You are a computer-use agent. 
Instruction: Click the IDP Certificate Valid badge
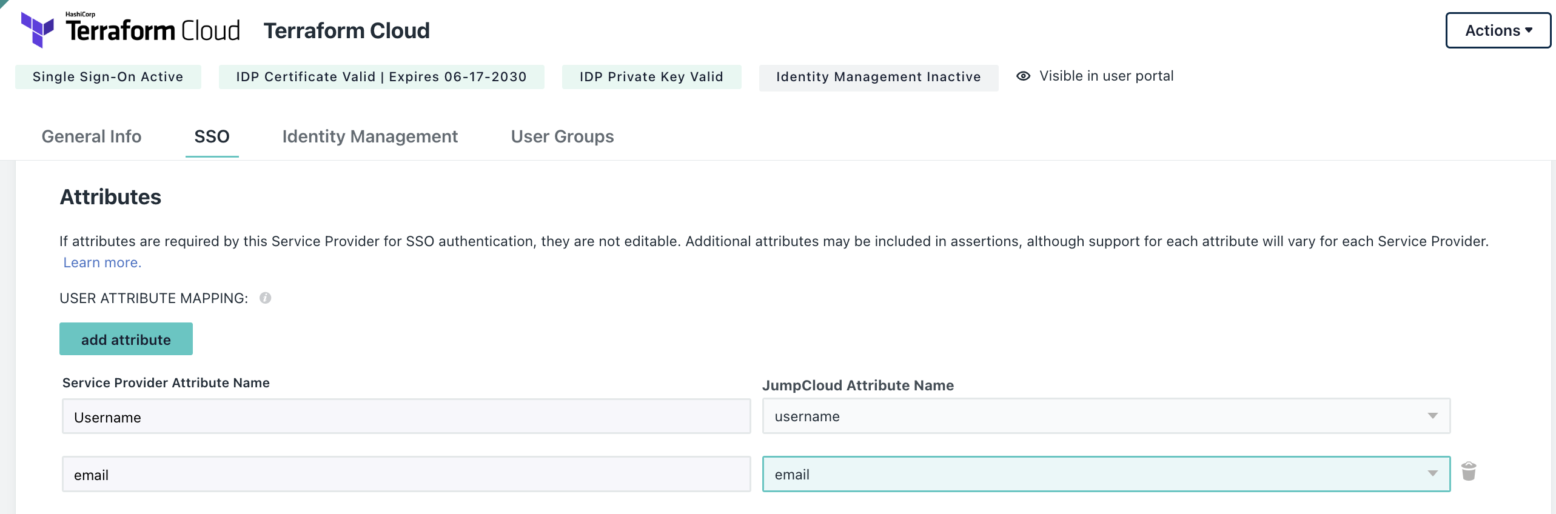pos(381,77)
